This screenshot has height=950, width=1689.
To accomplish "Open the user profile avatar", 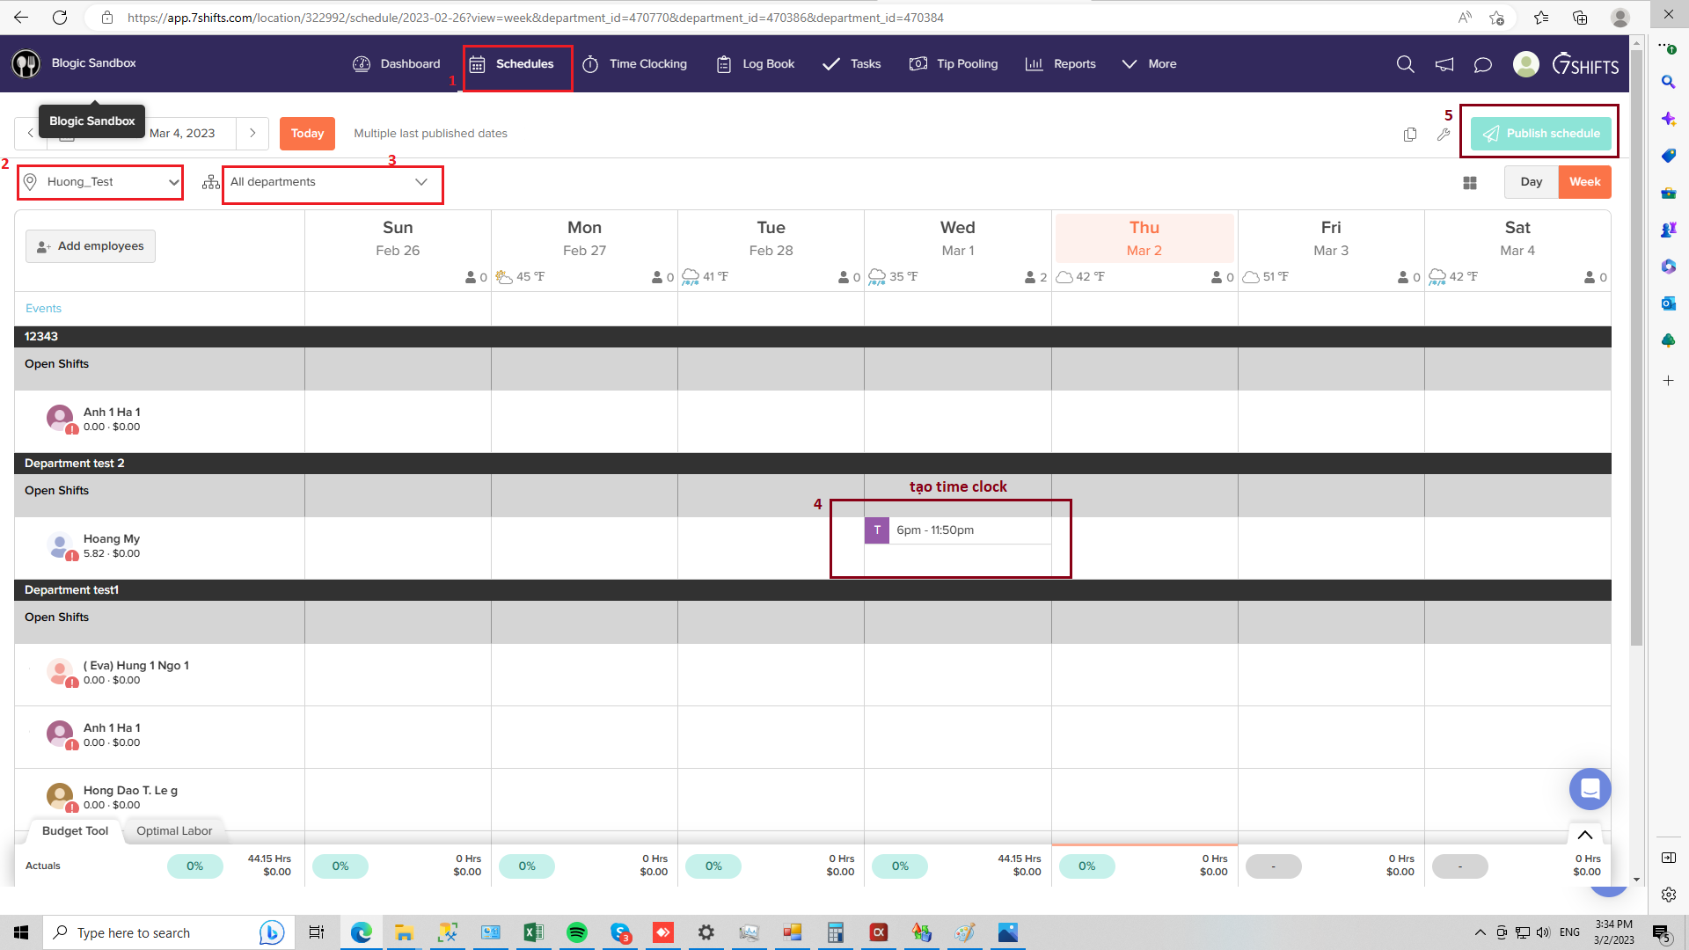I will pyautogui.click(x=1525, y=64).
